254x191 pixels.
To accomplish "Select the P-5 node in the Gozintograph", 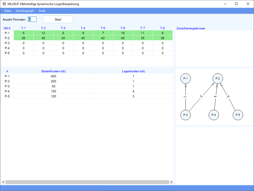I will pos(238,115).
